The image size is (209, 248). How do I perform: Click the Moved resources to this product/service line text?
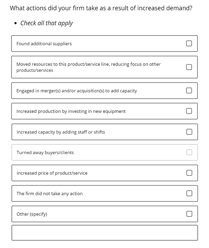pyautogui.click(x=88, y=67)
